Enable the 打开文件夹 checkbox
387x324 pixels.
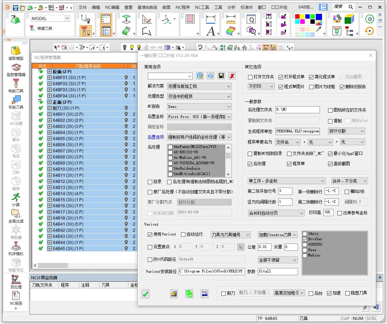click(250, 77)
